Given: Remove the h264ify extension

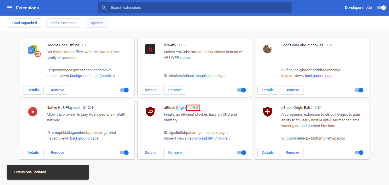Looking at the screenshot, I should coord(175,90).
